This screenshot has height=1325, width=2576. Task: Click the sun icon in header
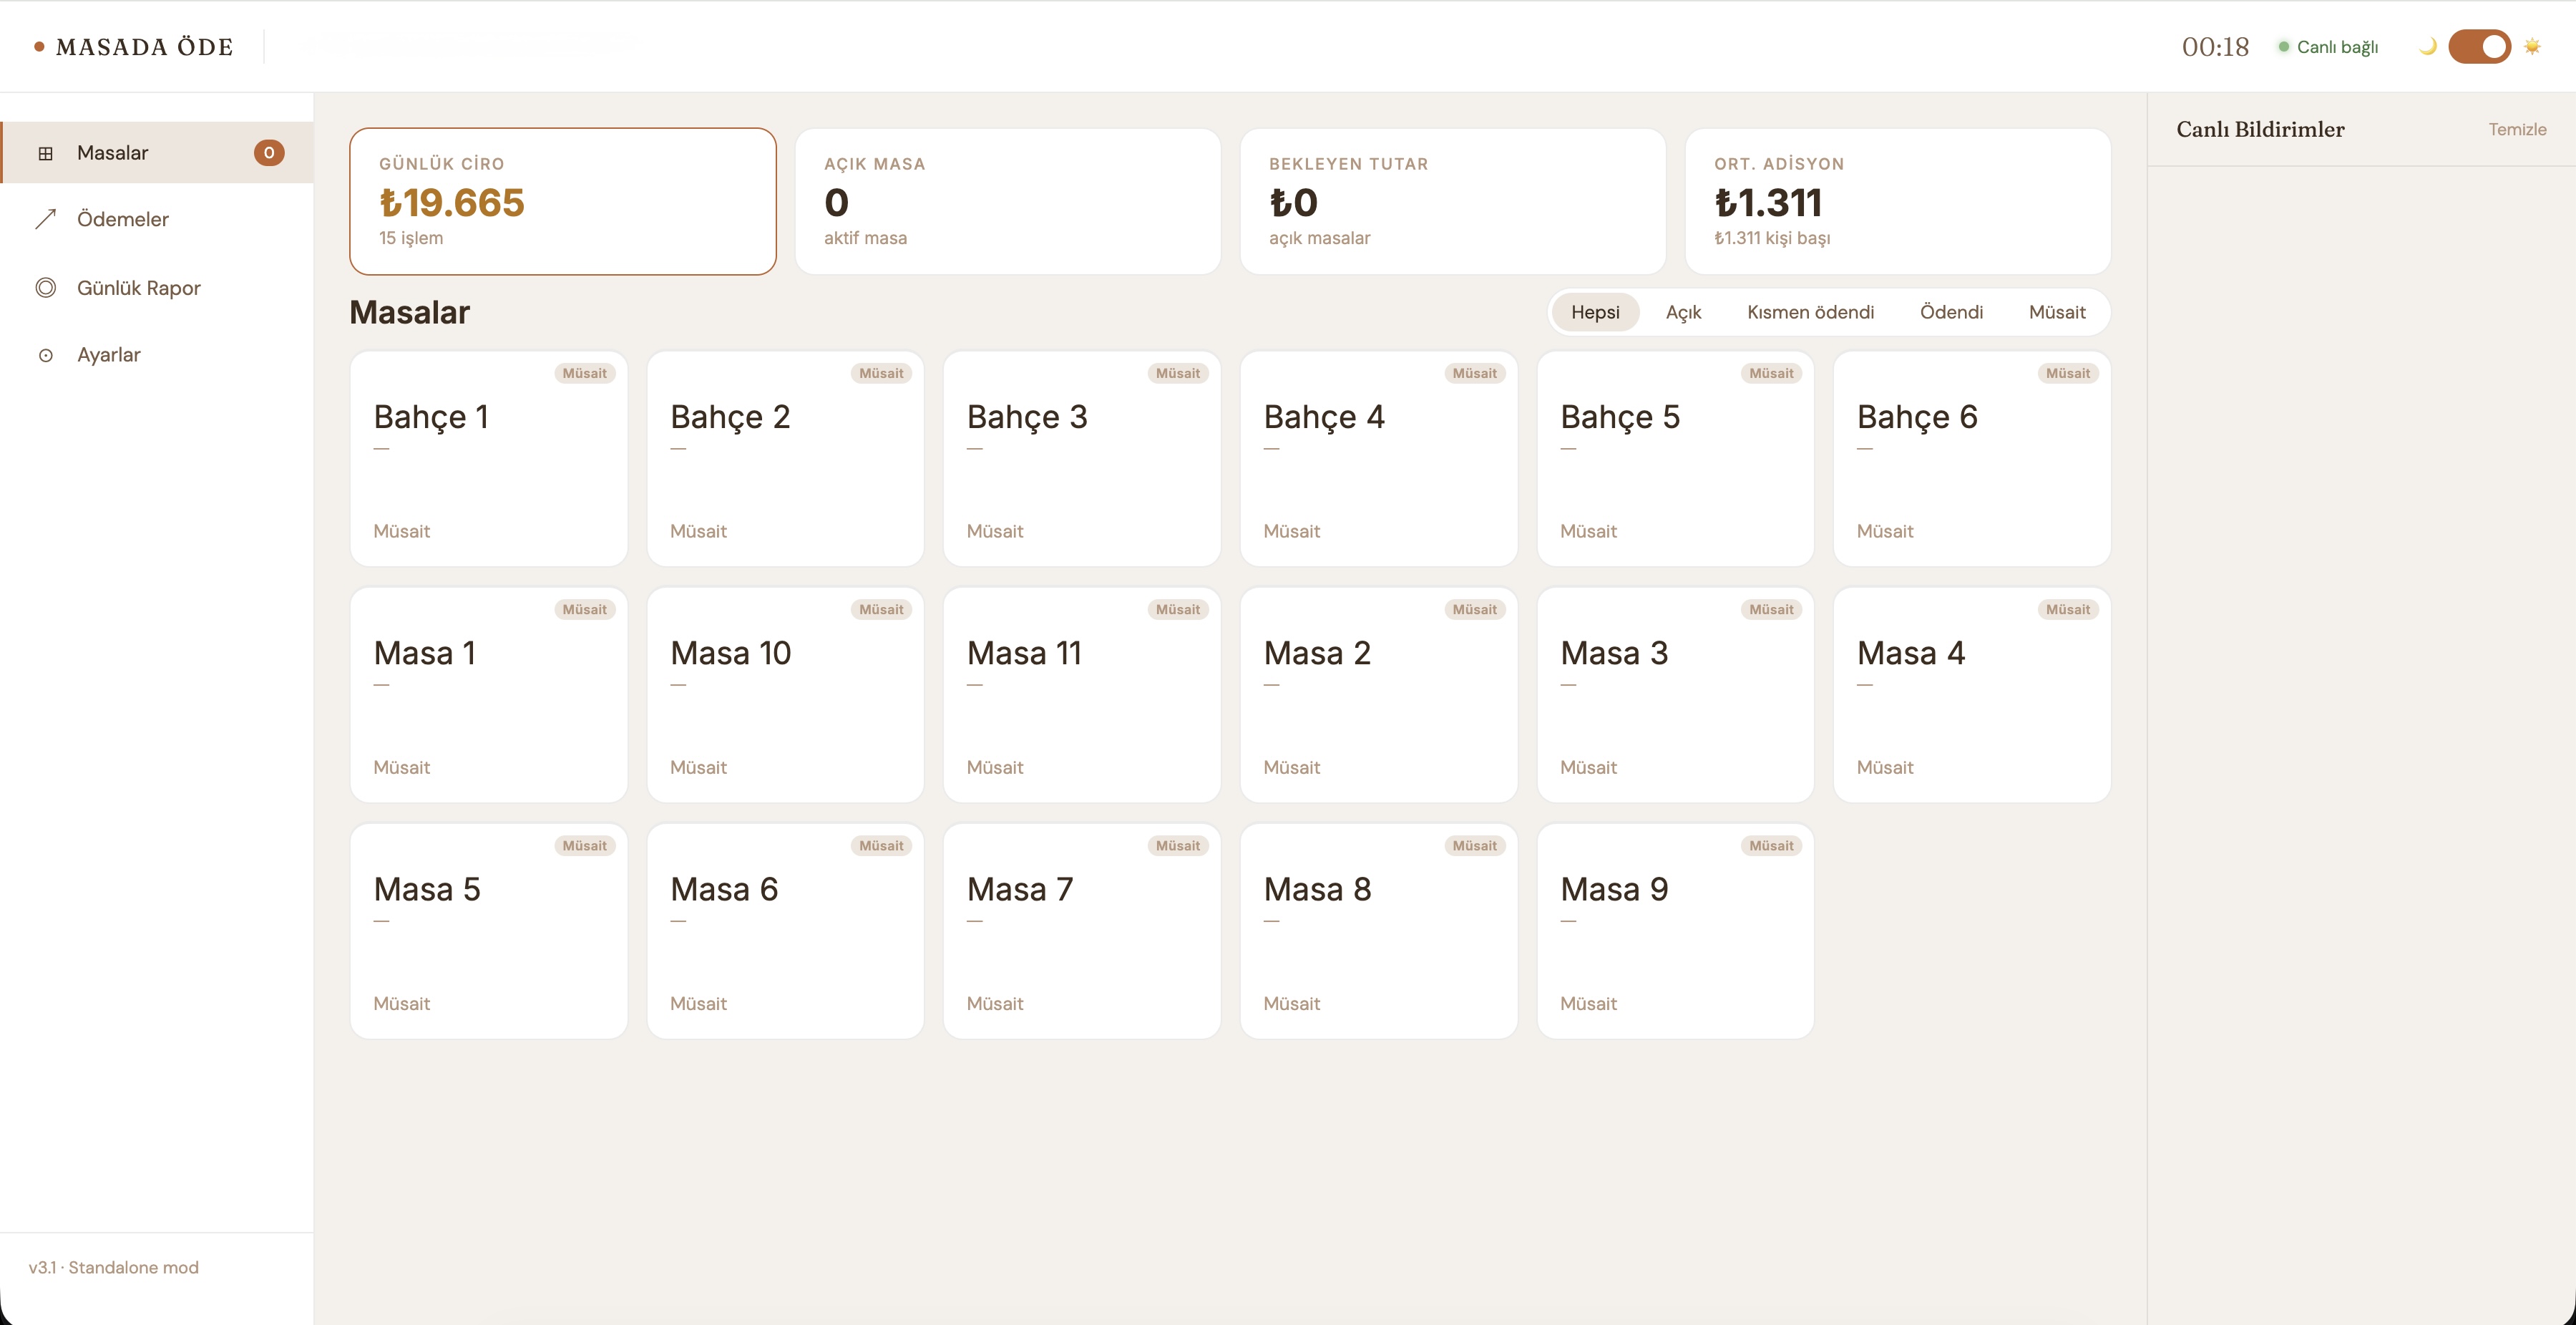(2532, 46)
